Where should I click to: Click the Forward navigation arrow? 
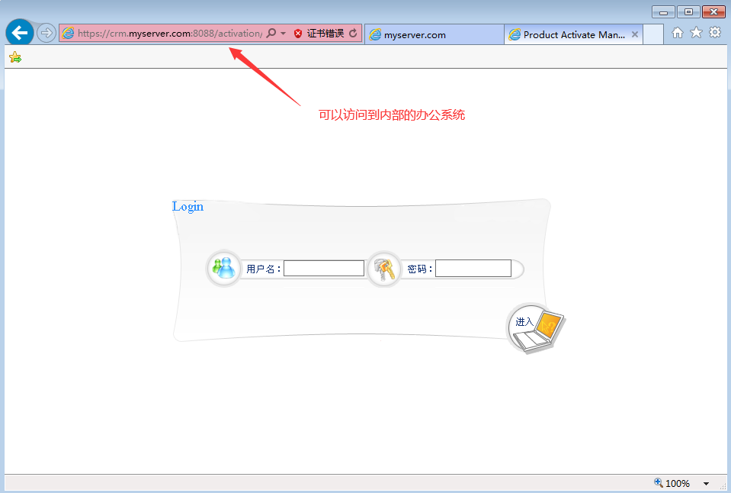coord(46,33)
